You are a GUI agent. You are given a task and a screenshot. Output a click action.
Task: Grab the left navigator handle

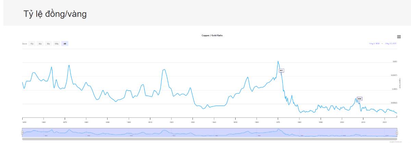point(22,132)
